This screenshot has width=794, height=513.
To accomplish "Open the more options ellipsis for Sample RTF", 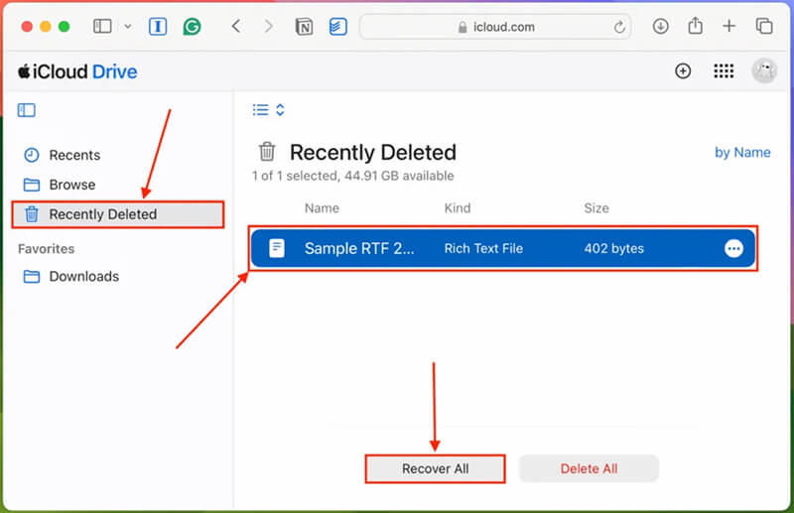I will 733,249.
